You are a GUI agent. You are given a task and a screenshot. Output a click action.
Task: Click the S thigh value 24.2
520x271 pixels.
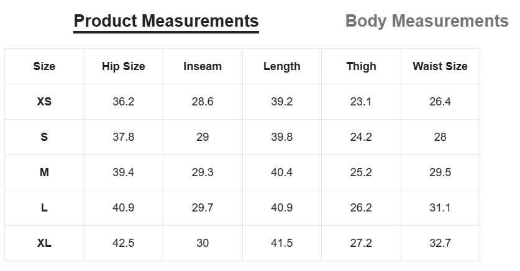click(361, 137)
